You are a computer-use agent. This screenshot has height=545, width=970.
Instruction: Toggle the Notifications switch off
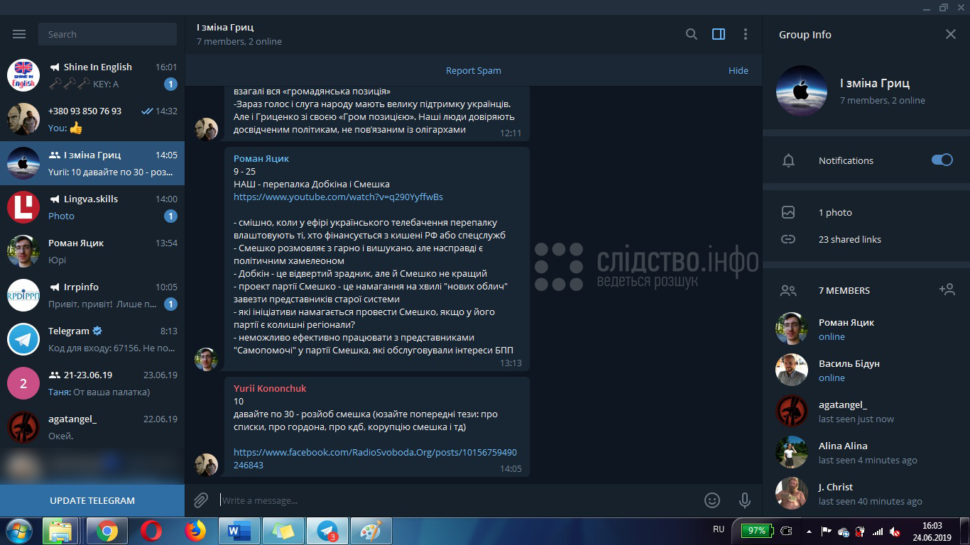[x=942, y=160]
